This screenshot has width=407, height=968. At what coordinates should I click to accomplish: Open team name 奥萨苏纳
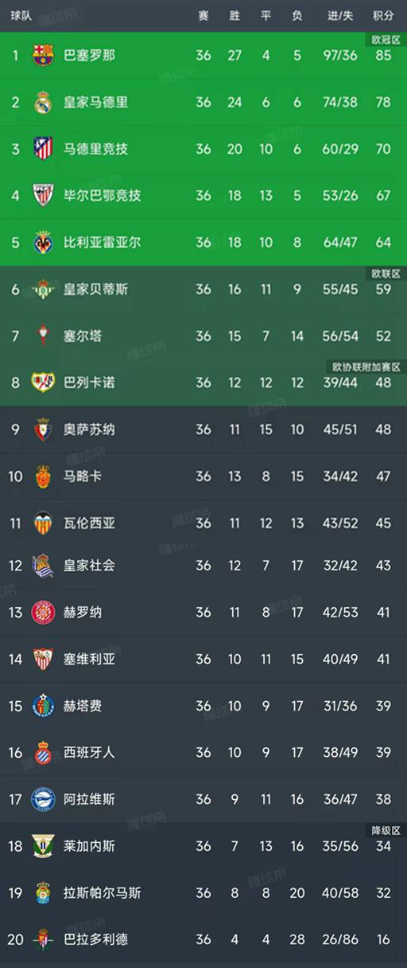pos(89,429)
